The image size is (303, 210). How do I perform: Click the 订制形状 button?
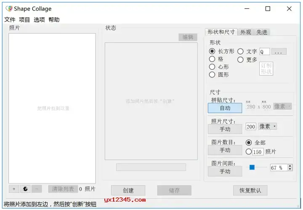click(266, 68)
